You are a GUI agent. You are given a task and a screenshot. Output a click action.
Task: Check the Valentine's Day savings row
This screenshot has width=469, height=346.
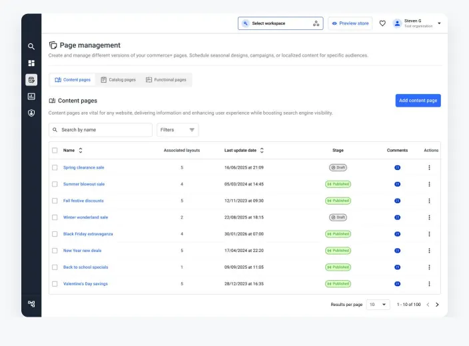click(x=55, y=284)
